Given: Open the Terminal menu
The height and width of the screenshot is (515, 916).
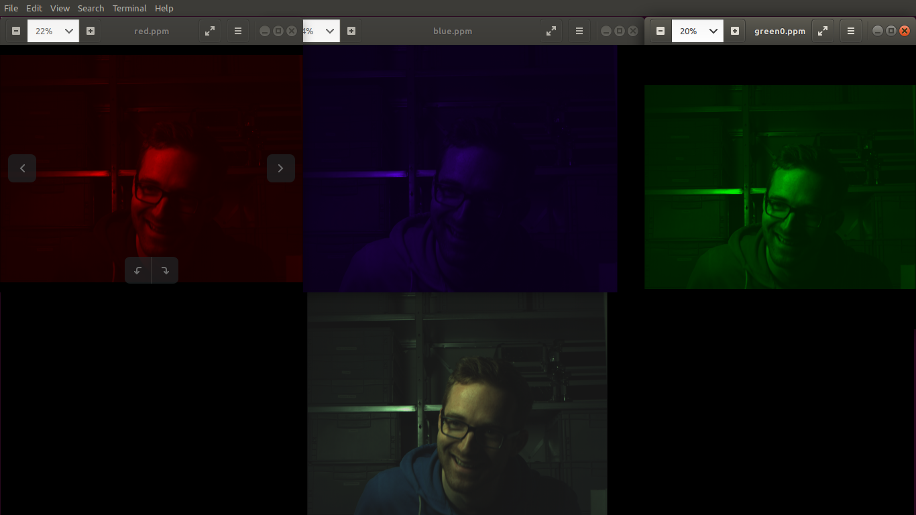Looking at the screenshot, I should (129, 8).
